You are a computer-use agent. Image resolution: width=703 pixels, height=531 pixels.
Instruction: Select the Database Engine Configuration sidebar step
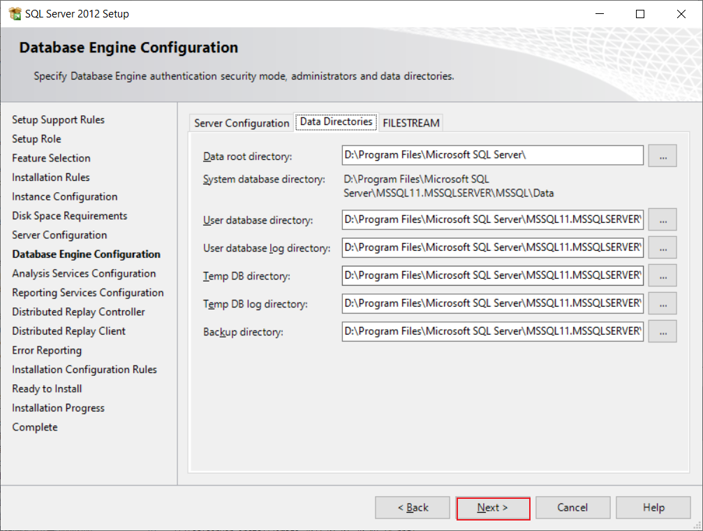tap(86, 254)
